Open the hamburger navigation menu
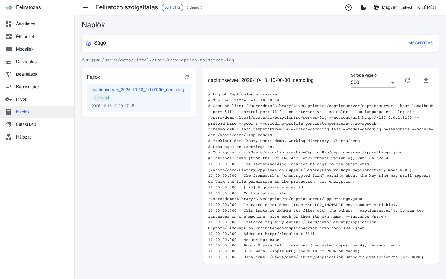 point(85,7)
